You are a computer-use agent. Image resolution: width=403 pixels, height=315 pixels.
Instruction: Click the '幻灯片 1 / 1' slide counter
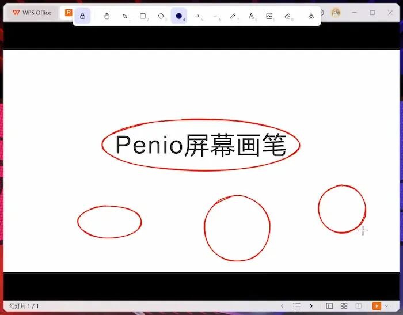[x=24, y=306]
